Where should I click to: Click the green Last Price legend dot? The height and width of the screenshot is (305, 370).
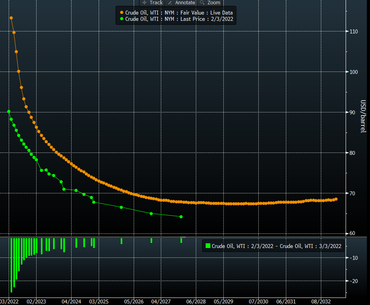pyautogui.click(x=121, y=18)
